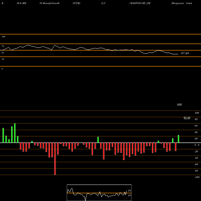The width and height of the screenshot is (201, 201).
Task: Open the mini RSI chart thumbnail at the bottom
Action: tap(99, 193)
